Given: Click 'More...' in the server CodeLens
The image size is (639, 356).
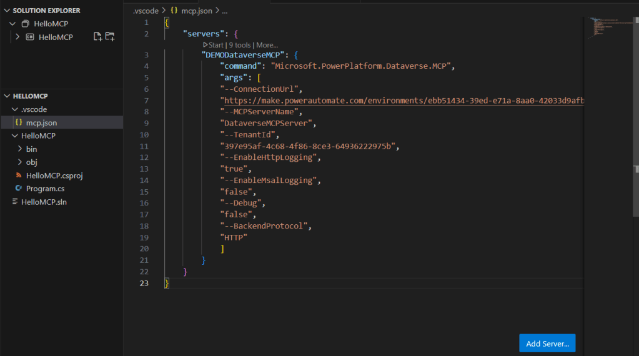Looking at the screenshot, I should coord(267,45).
